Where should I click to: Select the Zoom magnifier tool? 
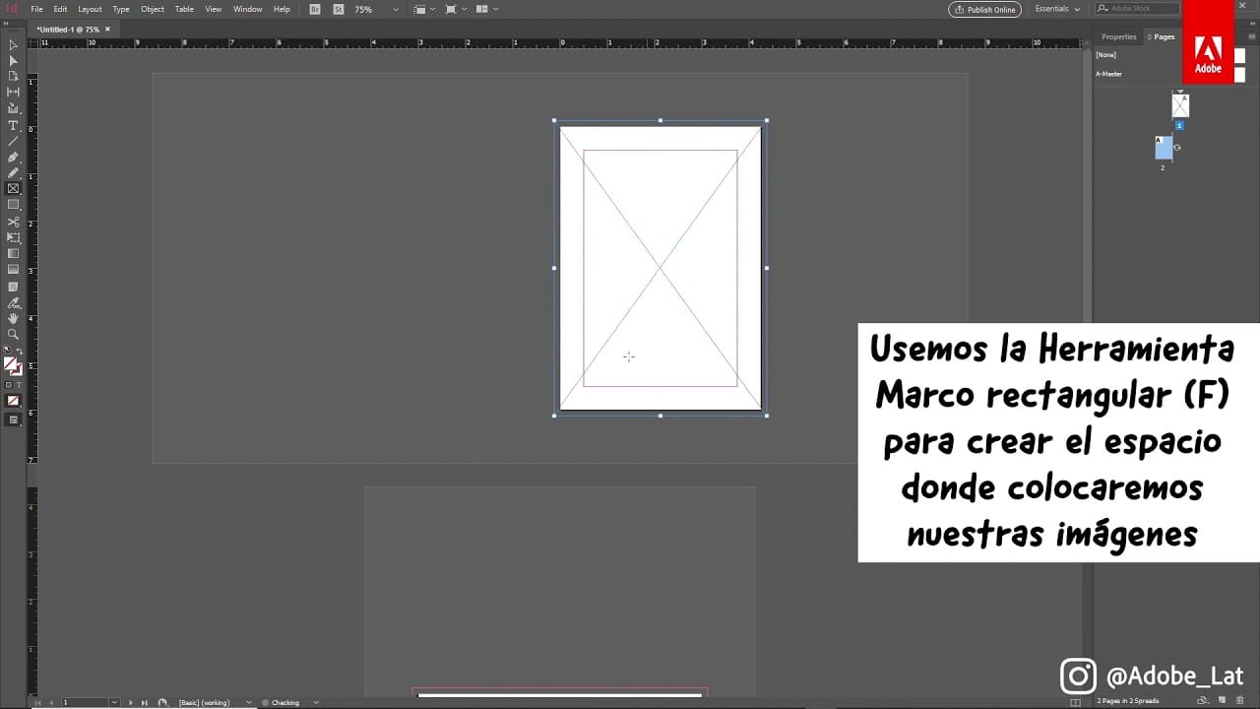pos(13,334)
